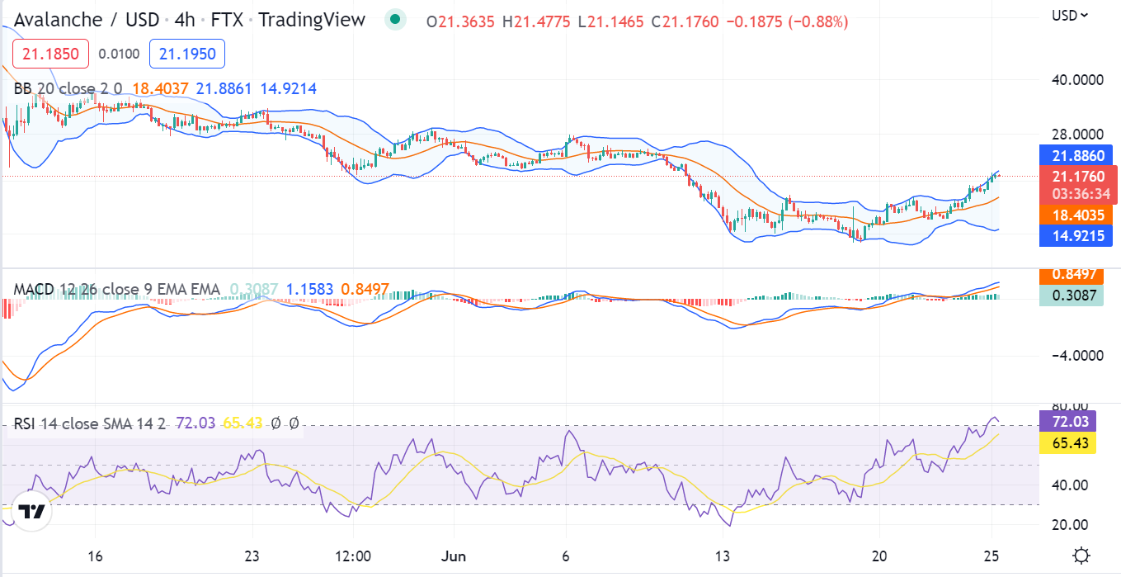Click the change value −0.1875 (−0.88%)
Screen dimensions: 1121x577
pyautogui.click(x=787, y=21)
